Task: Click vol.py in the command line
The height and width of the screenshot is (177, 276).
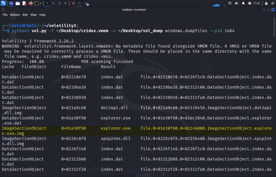Action: click(x=39, y=31)
